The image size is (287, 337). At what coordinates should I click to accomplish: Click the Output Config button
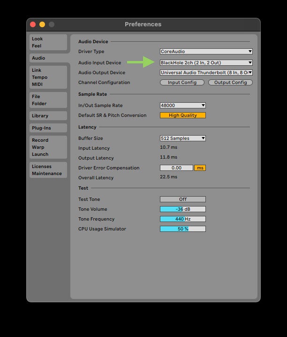click(x=230, y=83)
